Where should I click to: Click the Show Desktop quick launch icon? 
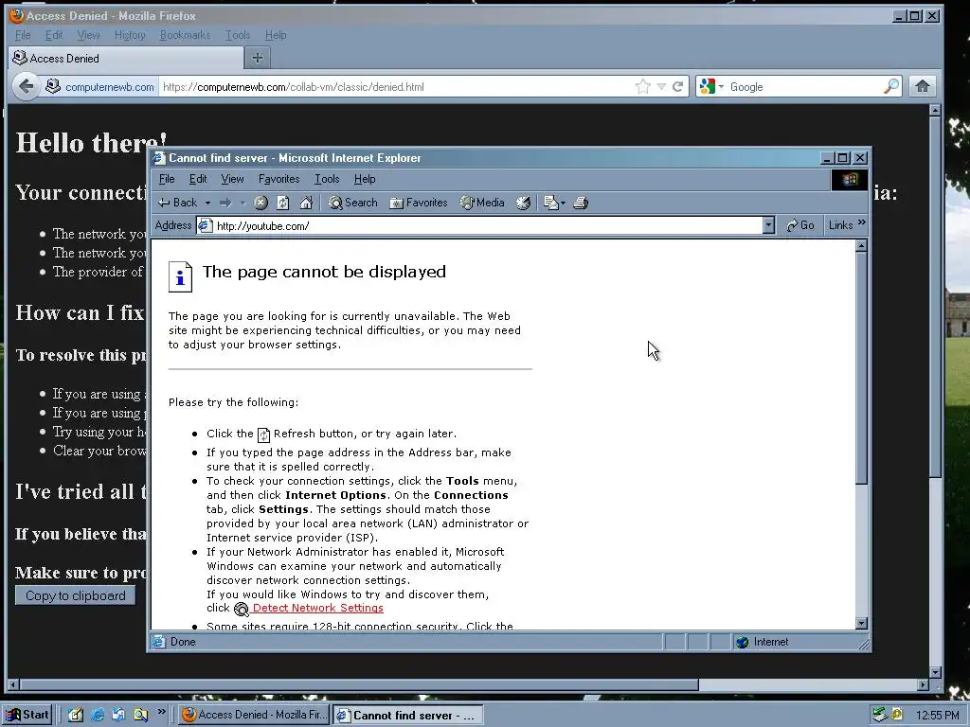76,716
